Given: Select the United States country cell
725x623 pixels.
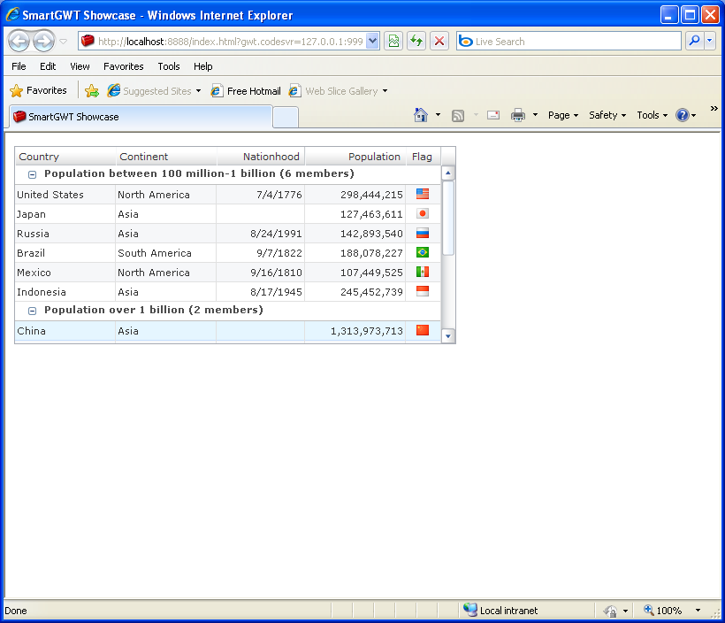Looking at the screenshot, I should pos(65,195).
